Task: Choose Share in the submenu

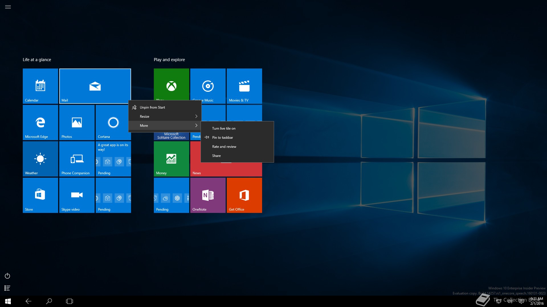Action: [x=237, y=156]
